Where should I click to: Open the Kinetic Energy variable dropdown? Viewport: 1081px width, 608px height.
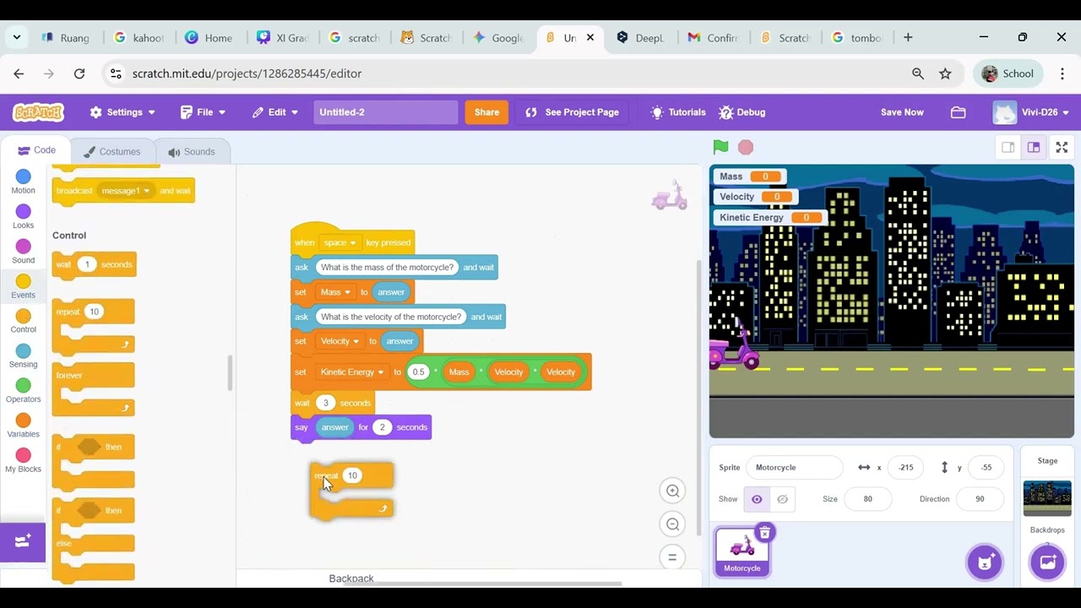(x=352, y=372)
